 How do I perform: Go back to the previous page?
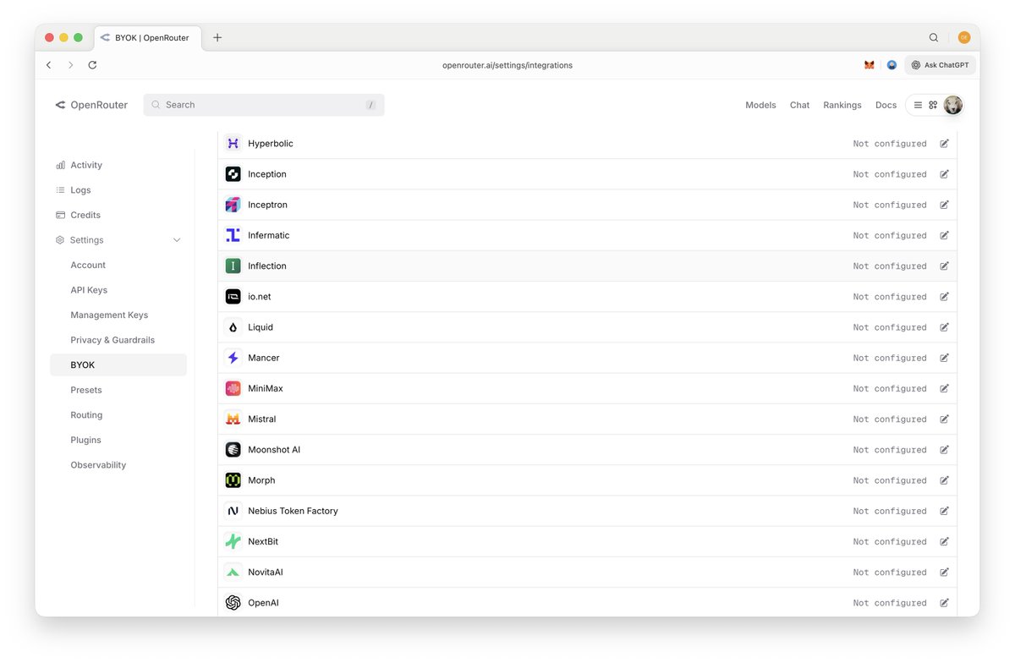pyautogui.click(x=49, y=65)
